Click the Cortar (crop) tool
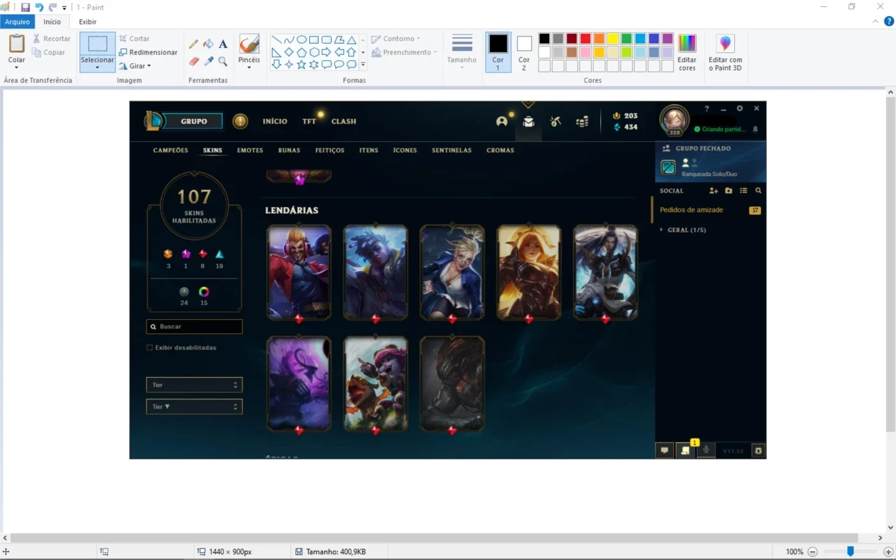Image resolution: width=896 pixels, height=560 pixels. click(x=134, y=38)
